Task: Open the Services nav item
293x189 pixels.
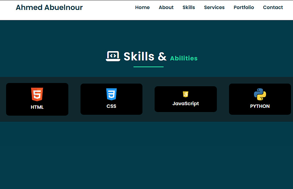Action: tap(214, 8)
